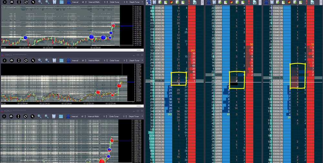Click blue document icon in 13036 DOM toolbar
The image size is (323, 163).
(312, 2)
